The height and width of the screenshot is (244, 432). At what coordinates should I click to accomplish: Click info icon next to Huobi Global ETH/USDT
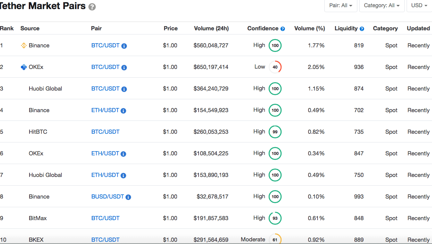[123, 175]
